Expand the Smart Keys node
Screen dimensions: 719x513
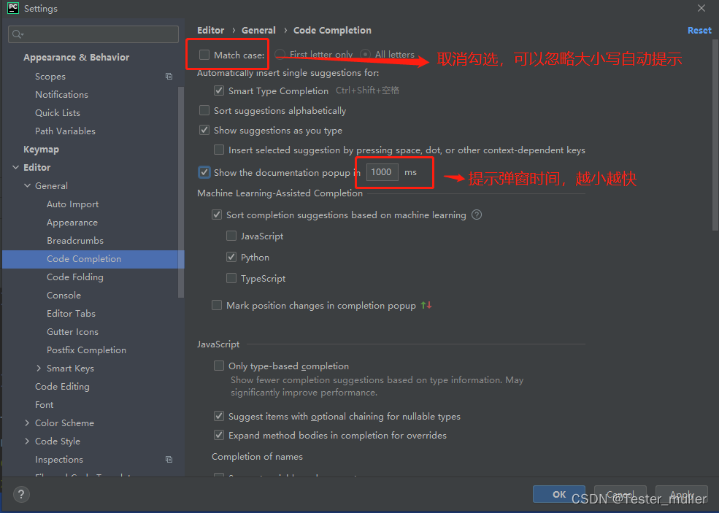[x=39, y=368]
